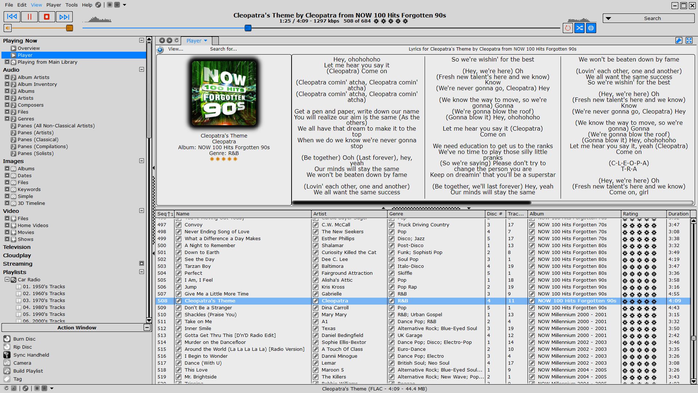The width and height of the screenshot is (698, 393).
Task: Navigate back in the view header
Action: [162, 40]
